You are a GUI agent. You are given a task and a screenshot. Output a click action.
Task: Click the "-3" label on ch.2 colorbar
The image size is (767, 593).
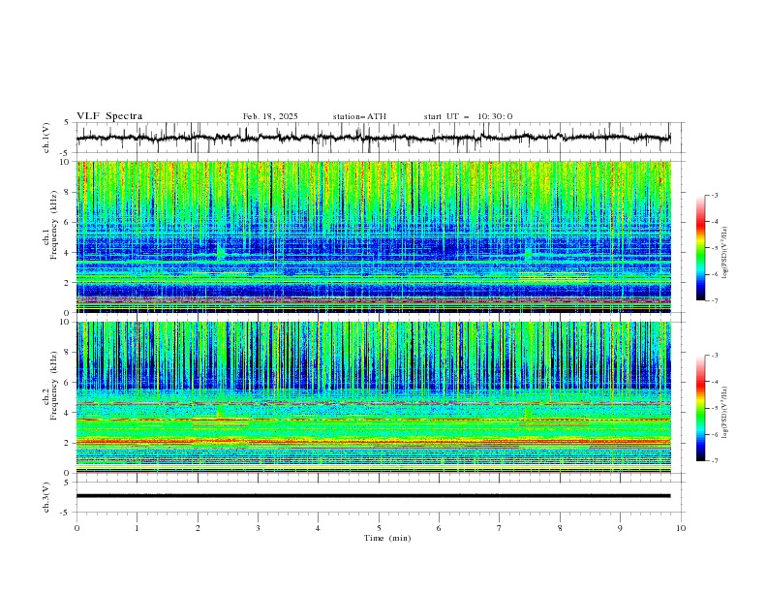pos(715,356)
